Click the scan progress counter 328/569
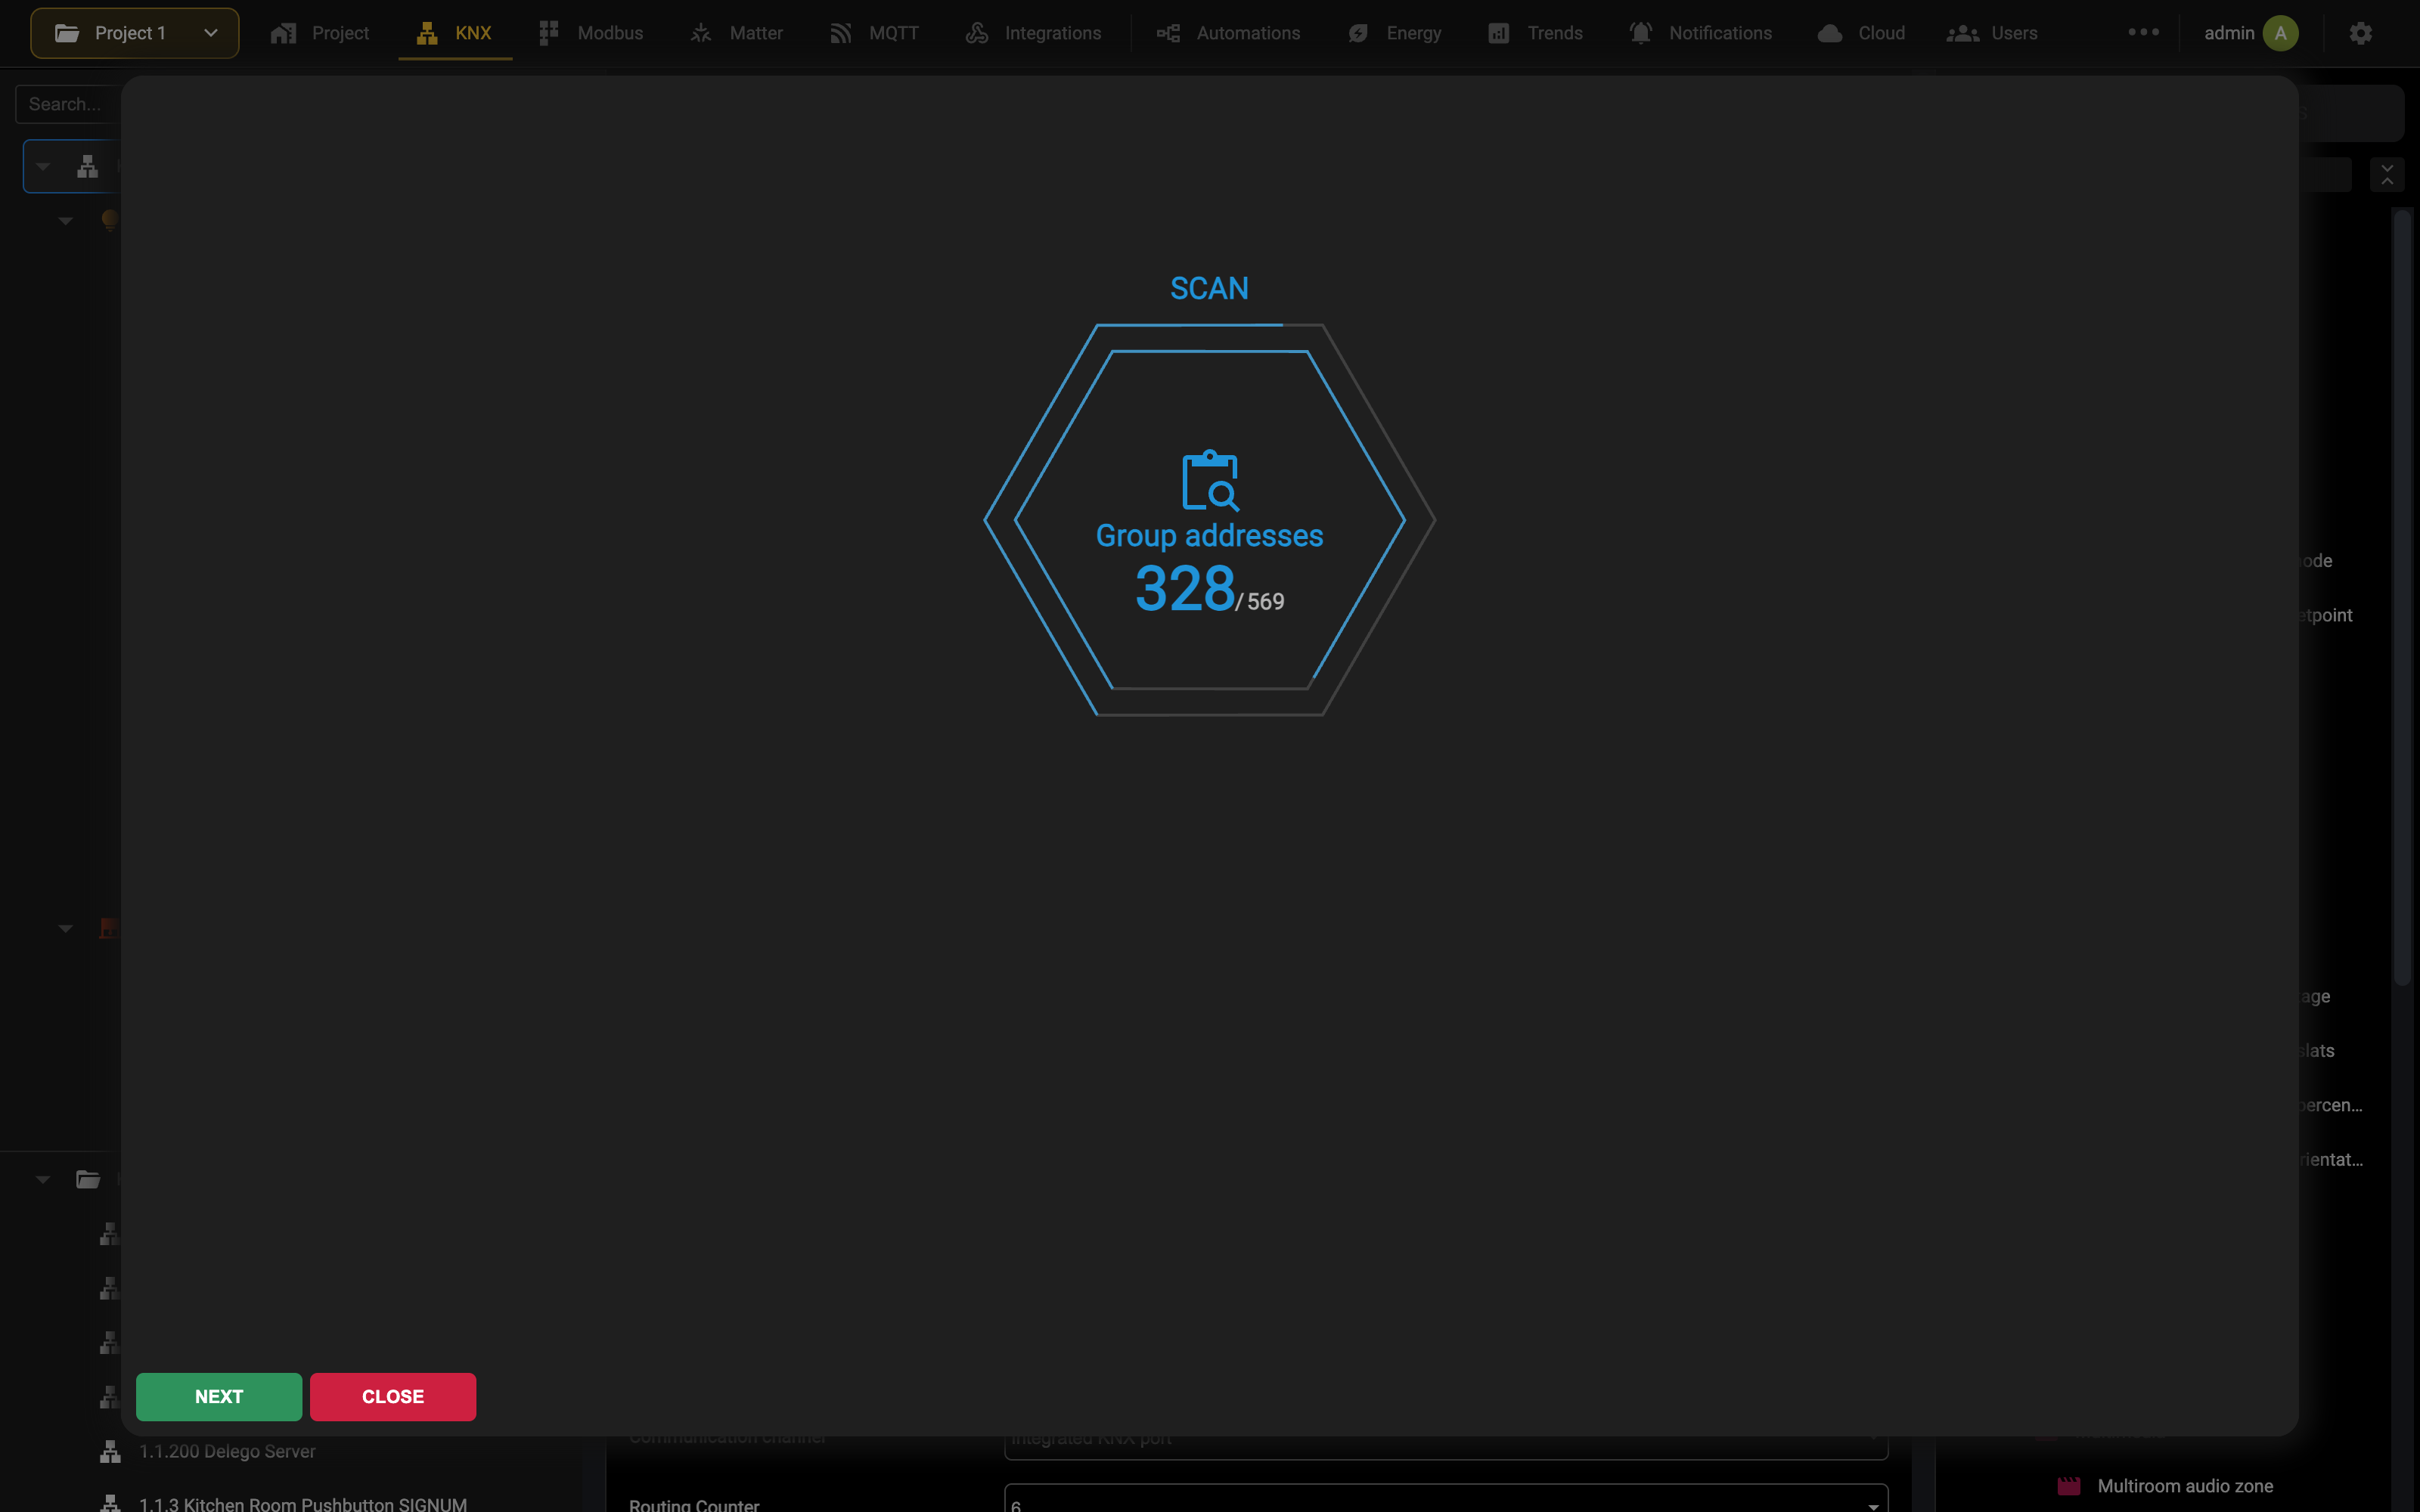The image size is (2420, 1512). click(1210, 588)
